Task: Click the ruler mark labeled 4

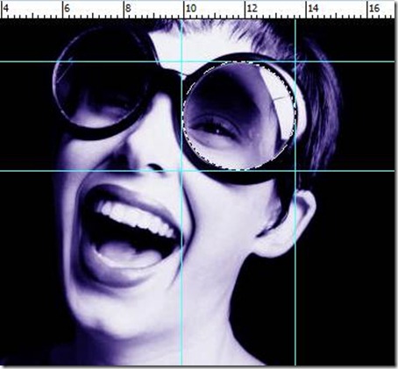Action: [x=5, y=8]
